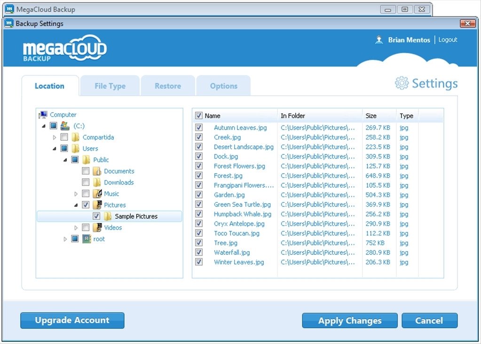Screen dimensions: 481x344
Task: Sort by the Size column header
Action: pos(379,116)
